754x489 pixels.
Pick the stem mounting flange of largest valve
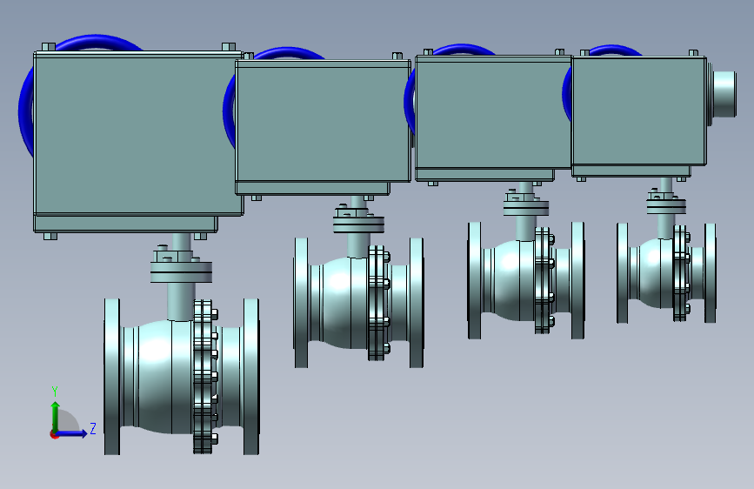181,272
